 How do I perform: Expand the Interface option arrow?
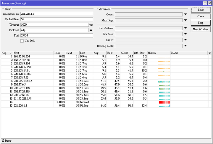pyautogui.click(x=185, y=34)
